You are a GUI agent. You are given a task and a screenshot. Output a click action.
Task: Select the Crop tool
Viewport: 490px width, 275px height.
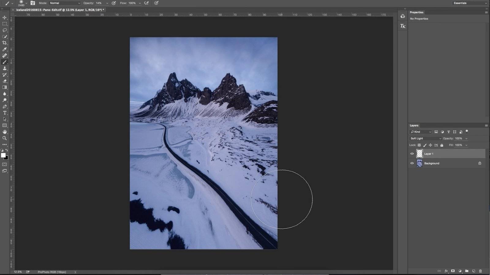click(5, 43)
